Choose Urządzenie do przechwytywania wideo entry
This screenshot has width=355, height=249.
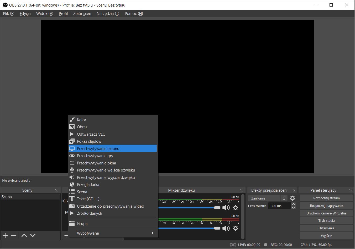tap(113, 206)
